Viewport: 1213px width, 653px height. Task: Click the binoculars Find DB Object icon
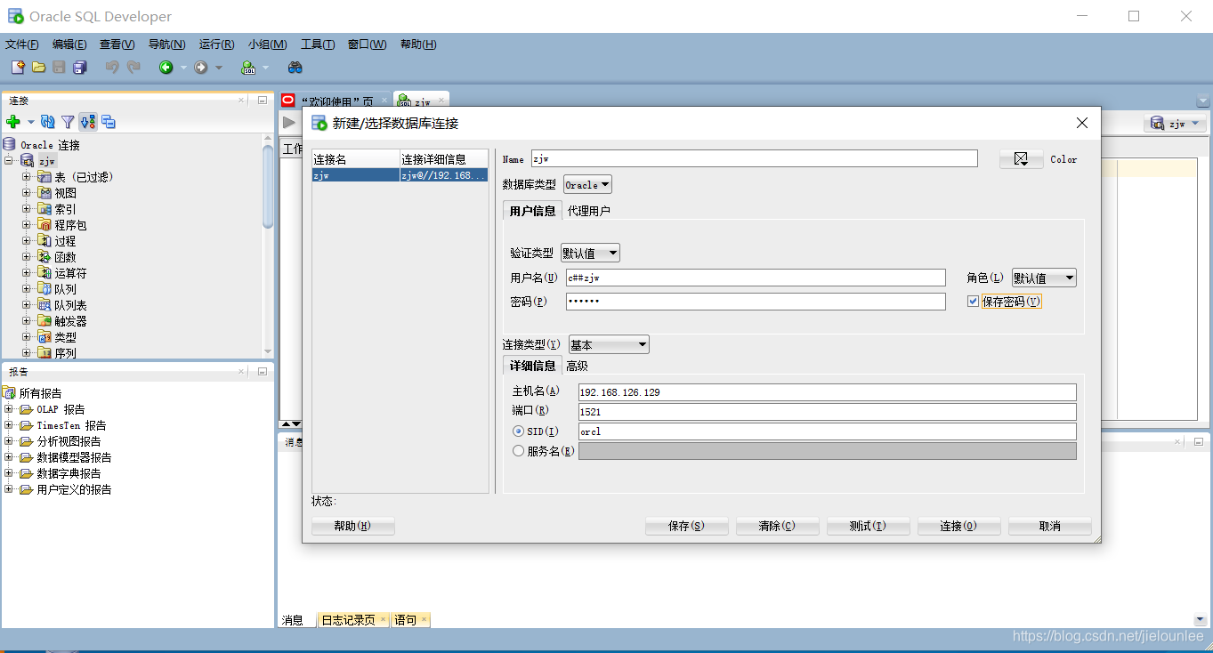[x=295, y=68]
